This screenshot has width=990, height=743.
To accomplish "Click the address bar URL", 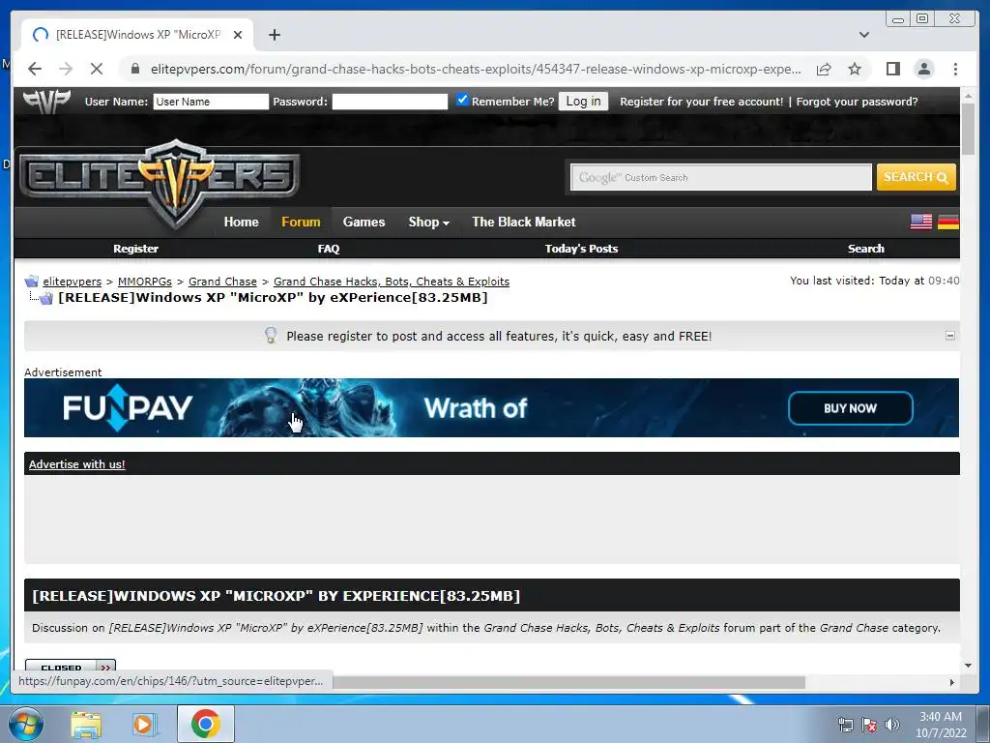I will (x=476, y=69).
